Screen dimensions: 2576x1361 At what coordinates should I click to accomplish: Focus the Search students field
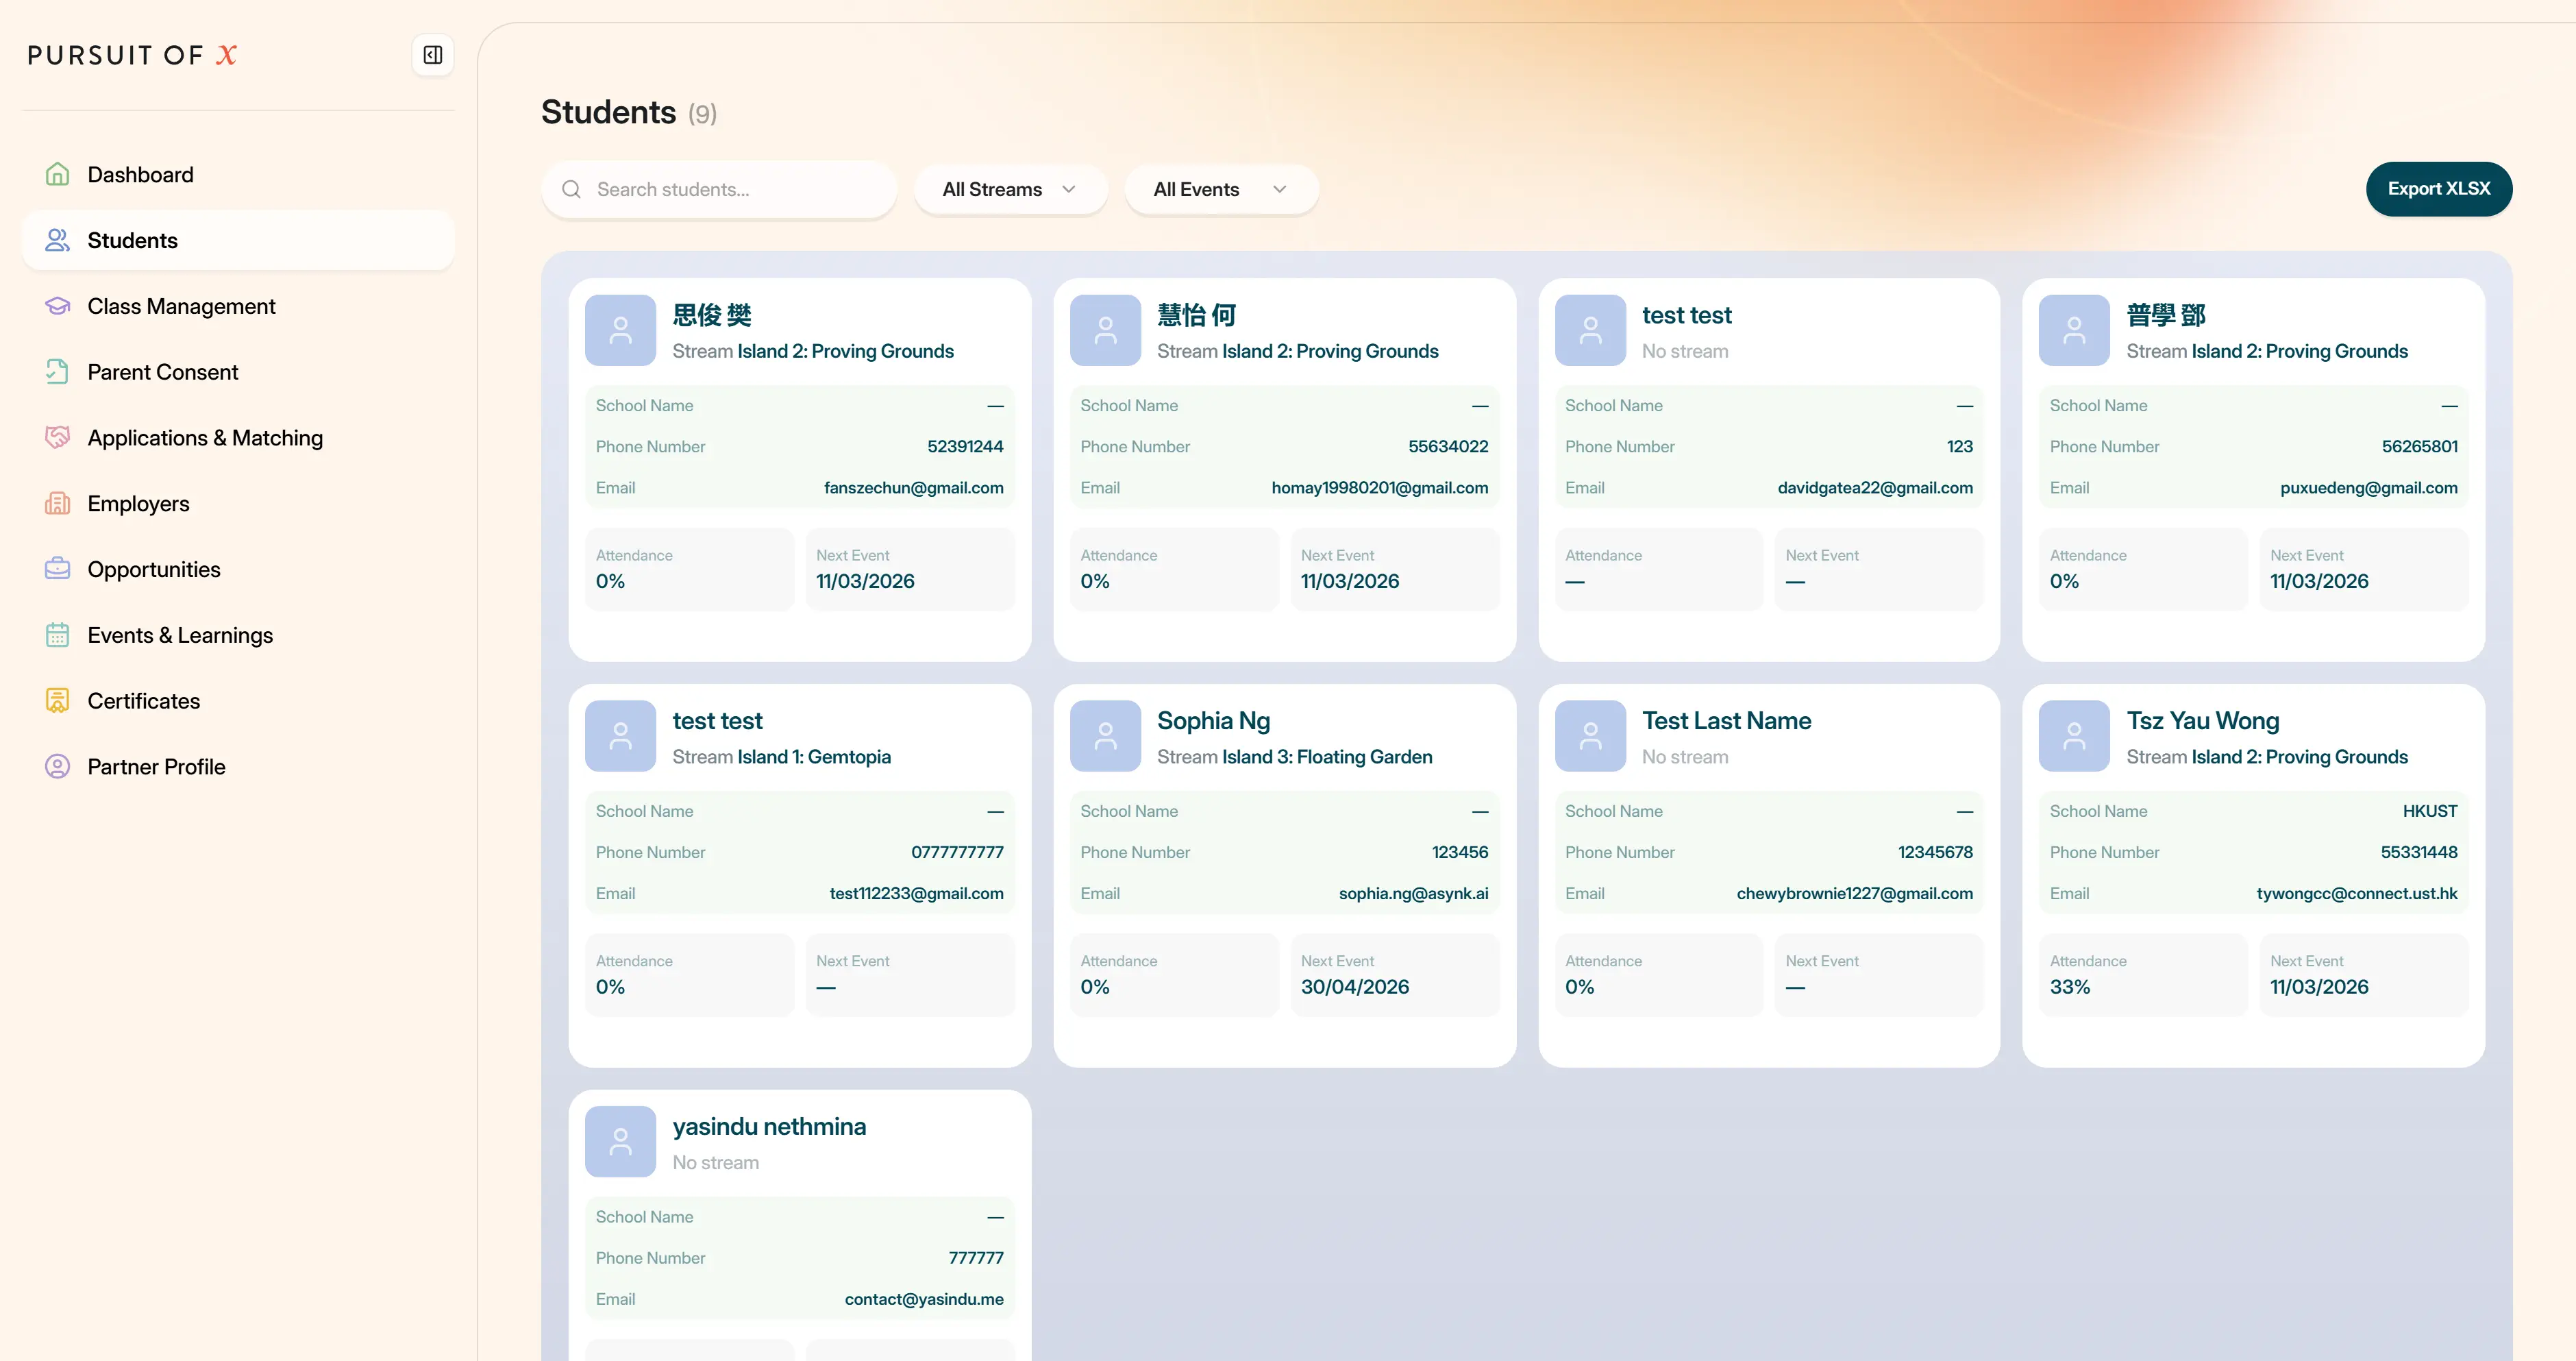point(719,189)
